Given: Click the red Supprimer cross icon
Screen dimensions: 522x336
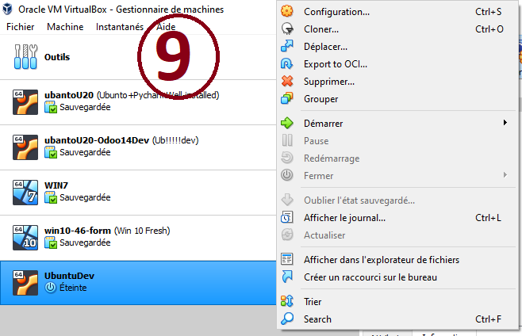Looking at the screenshot, I should click(288, 82).
